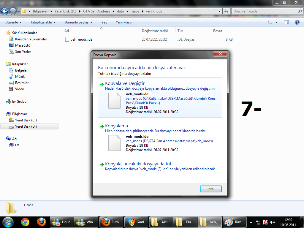Sort by the 'Ad' column header
Screen dimensions: 304x228
(101, 31)
